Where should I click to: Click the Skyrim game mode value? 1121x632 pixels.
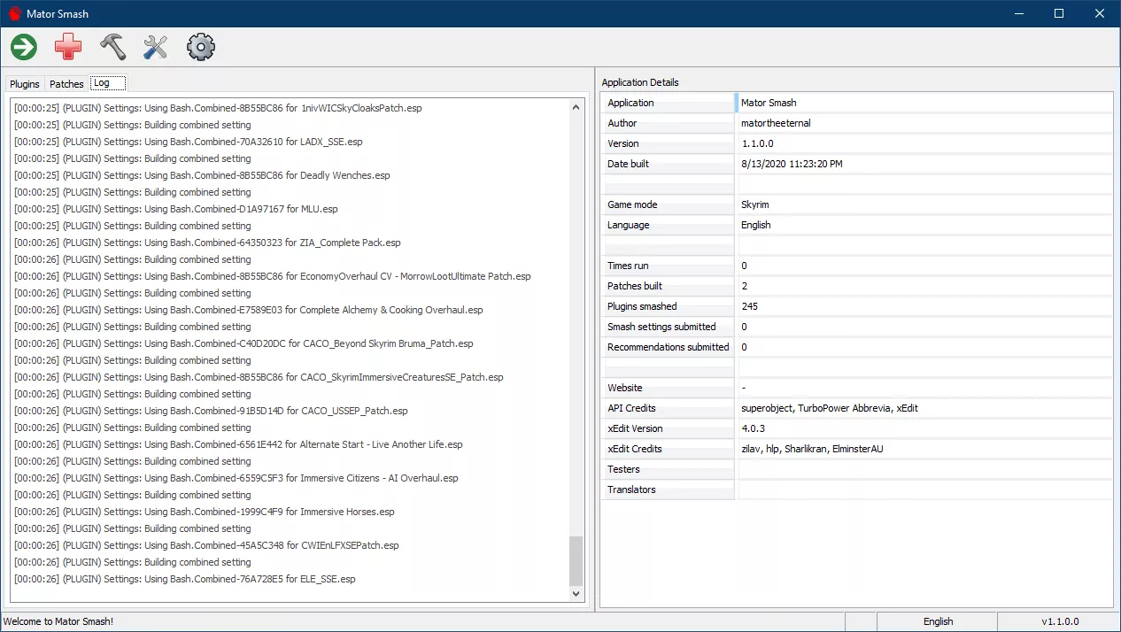755,204
